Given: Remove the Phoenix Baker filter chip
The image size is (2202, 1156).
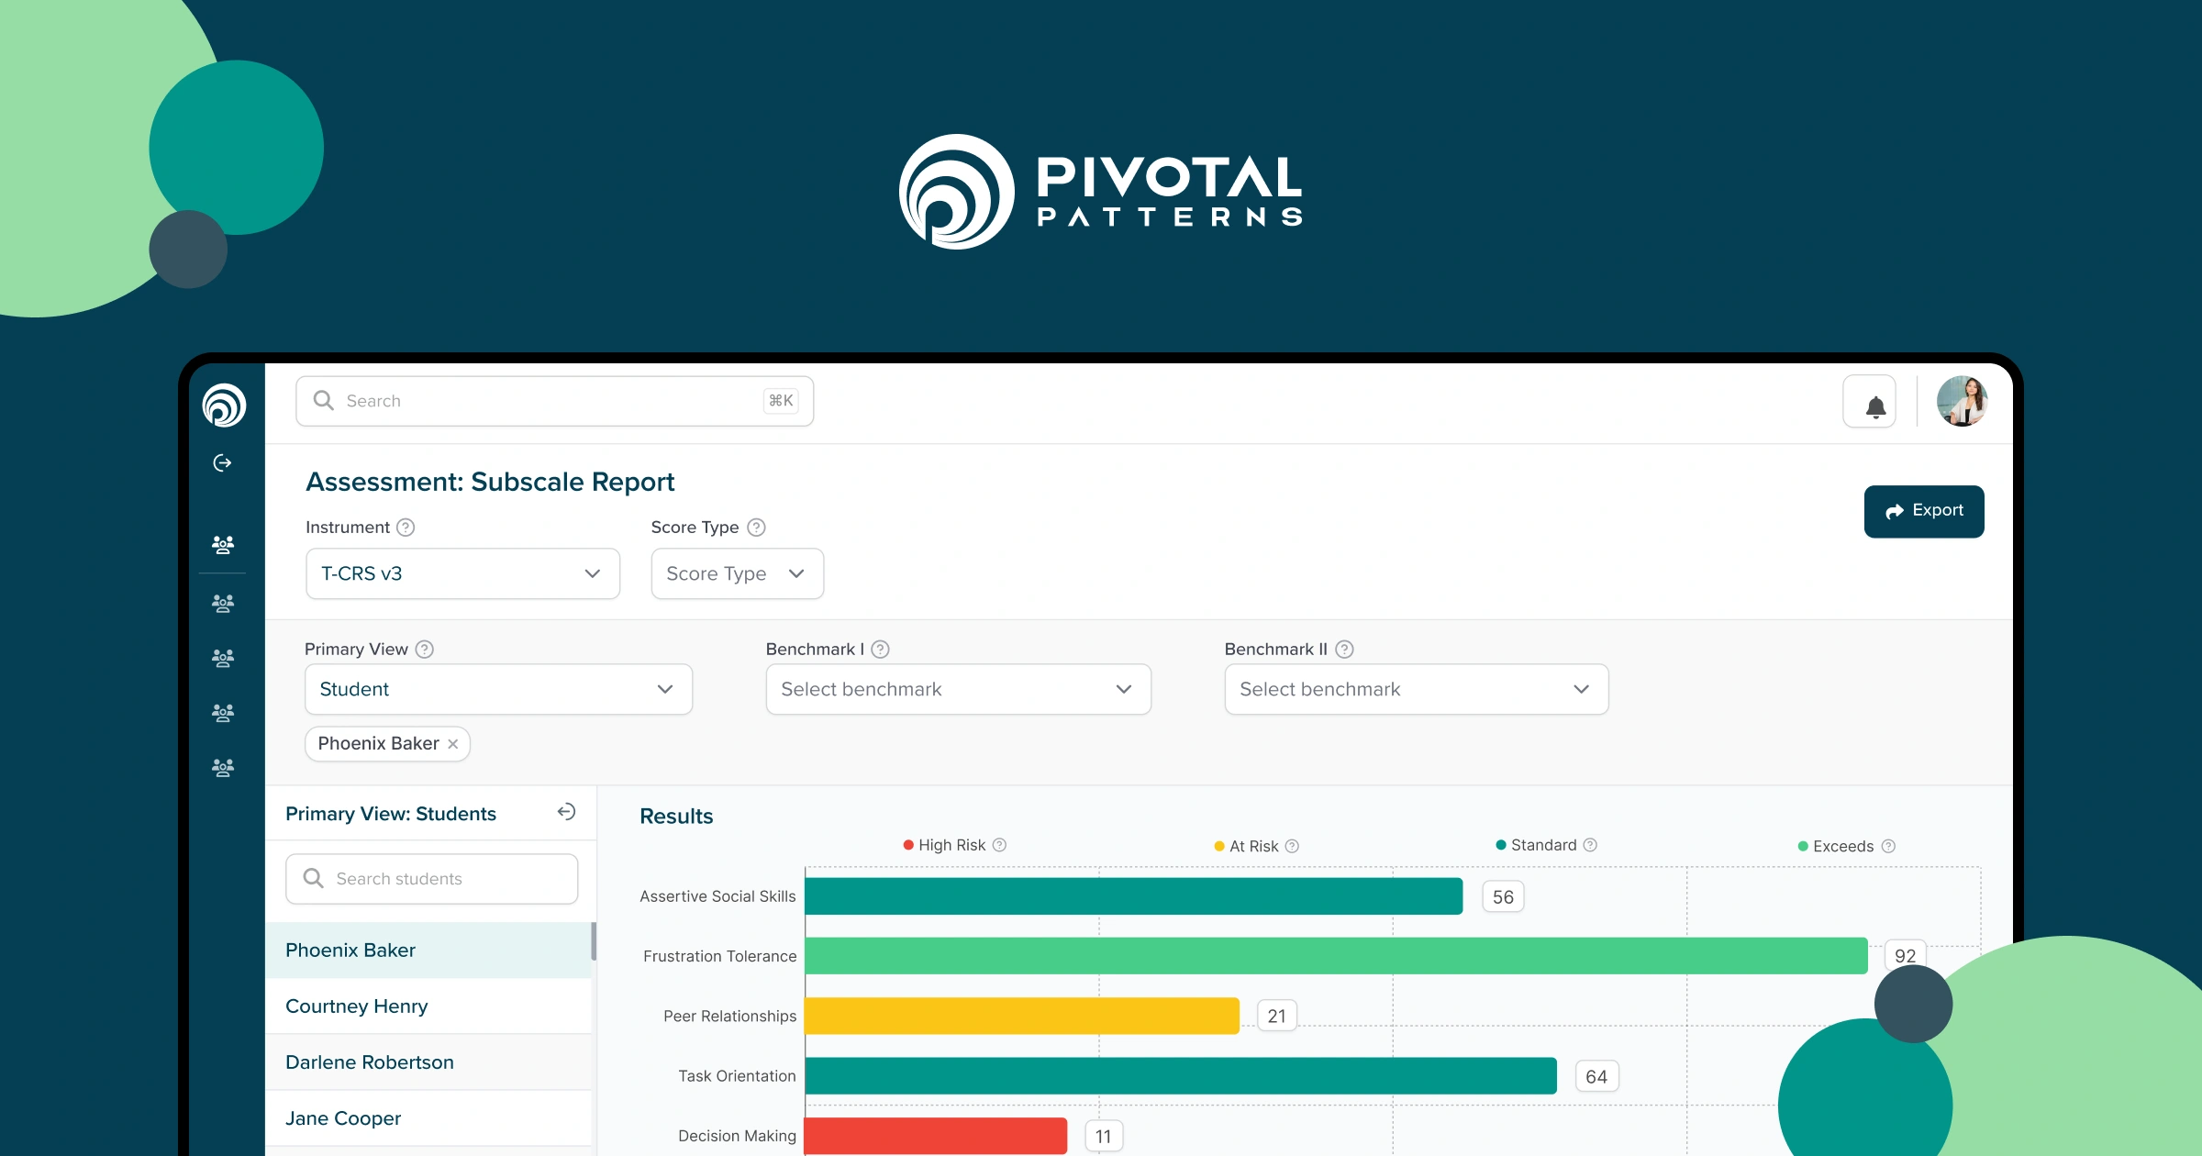Looking at the screenshot, I should [x=452, y=744].
